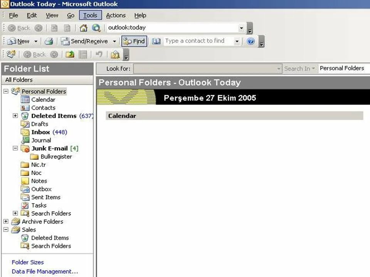Collapse the Personal Folders tree node
Image resolution: width=370 pixels, height=277 pixels.
[x=6, y=92]
